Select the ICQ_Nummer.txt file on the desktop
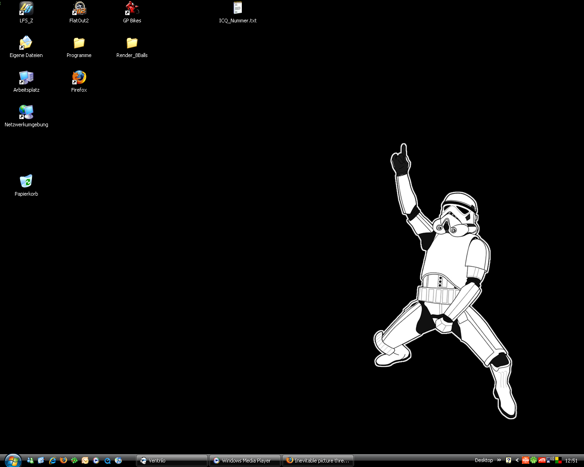This screenshot has height=467, width=584. pos(238,12)
